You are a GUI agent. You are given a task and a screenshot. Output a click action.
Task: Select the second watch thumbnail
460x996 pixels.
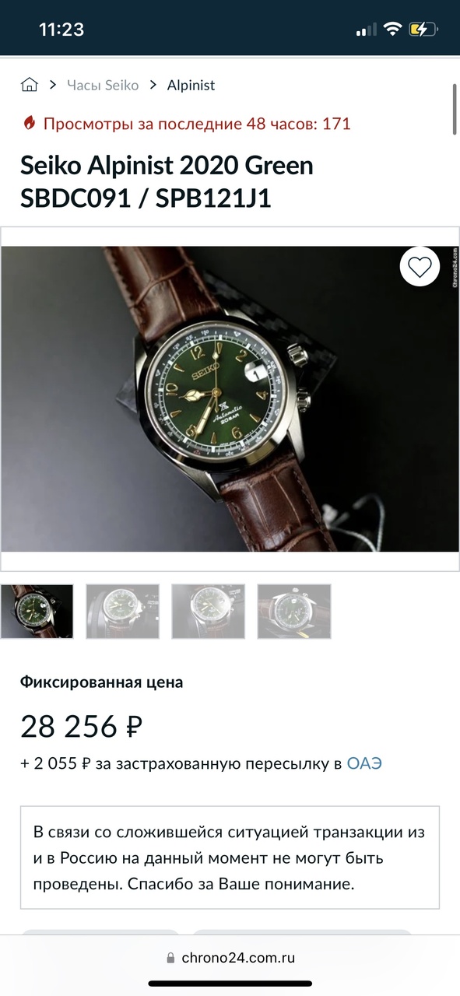[x=122, y=612]
